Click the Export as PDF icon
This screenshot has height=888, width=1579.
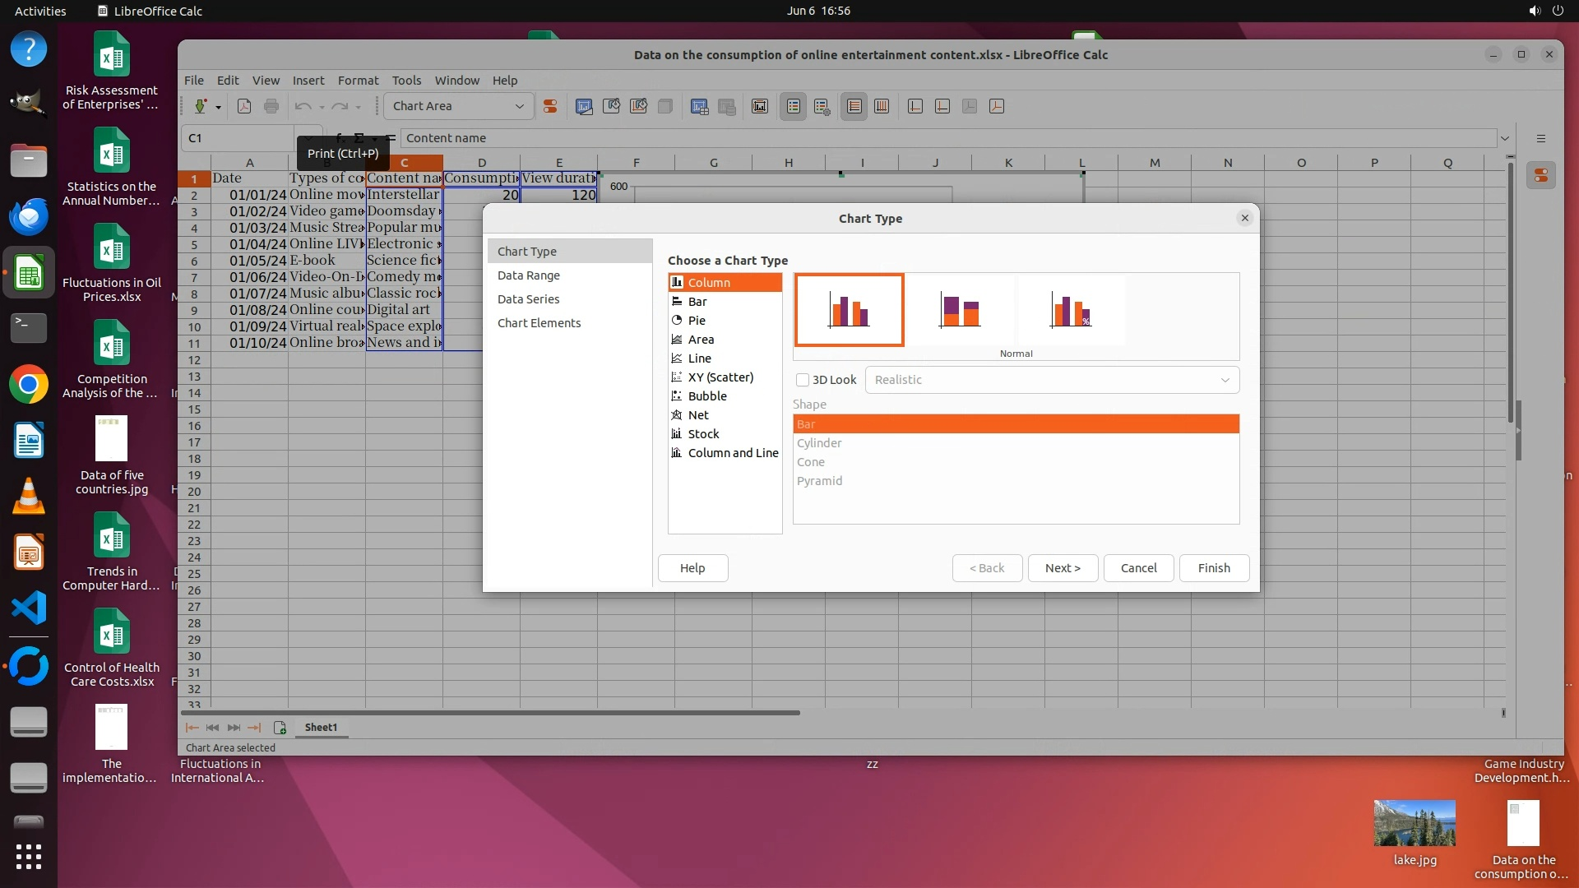click(x=244, y=106)
